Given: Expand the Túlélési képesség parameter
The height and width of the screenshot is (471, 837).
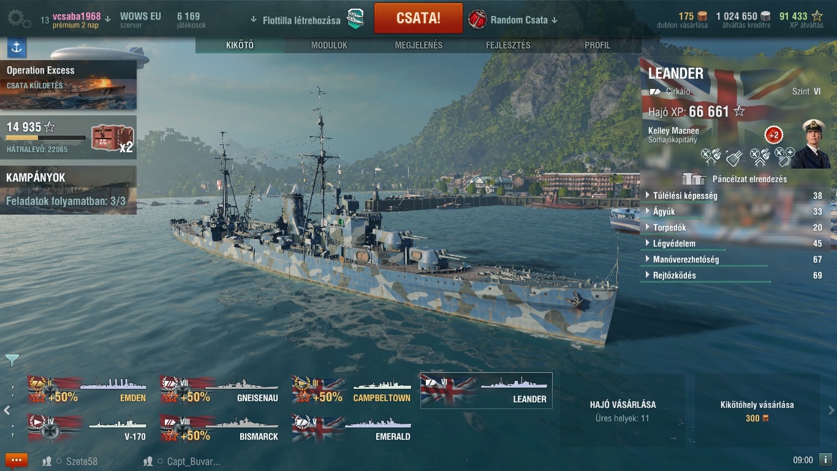Looking at the screenshot, I should click(735, 196).
